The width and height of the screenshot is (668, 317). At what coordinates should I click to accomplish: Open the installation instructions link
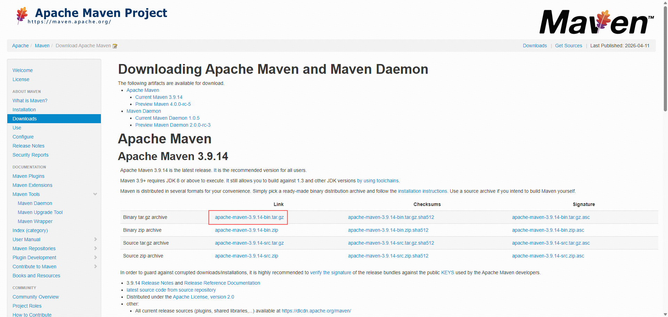point(423,191)
